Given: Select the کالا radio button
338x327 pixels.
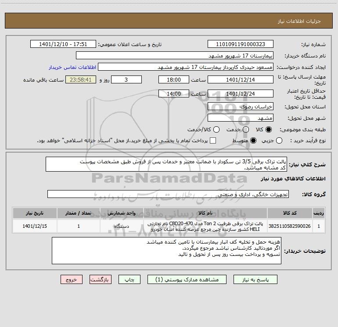Looking at the screenshot, I should pos(269,129).
